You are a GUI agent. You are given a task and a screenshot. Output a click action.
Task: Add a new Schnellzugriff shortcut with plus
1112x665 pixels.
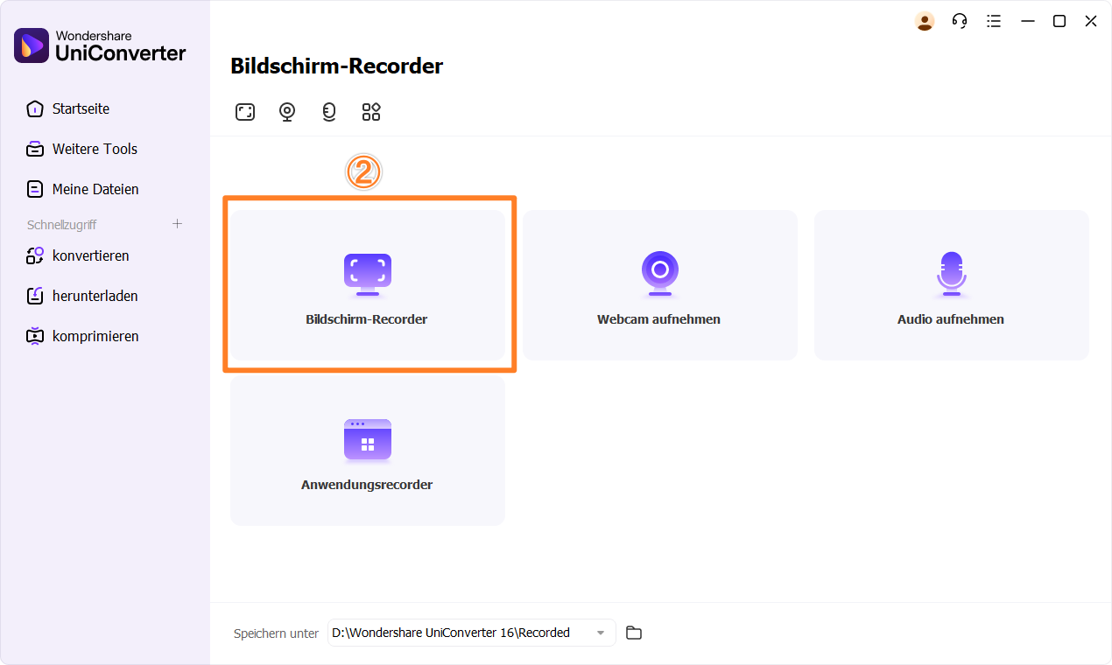pos(177,224)
